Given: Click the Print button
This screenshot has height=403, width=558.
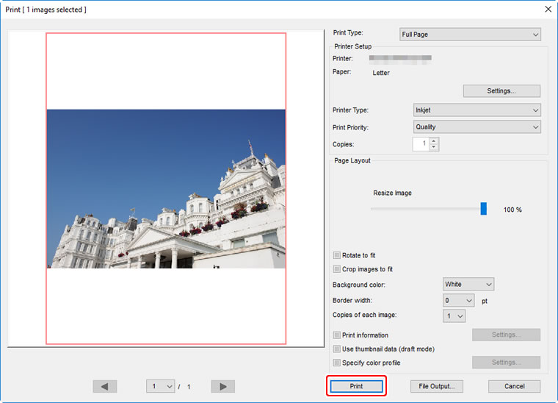Looking at the screenshot, I should tap(356, 386).
